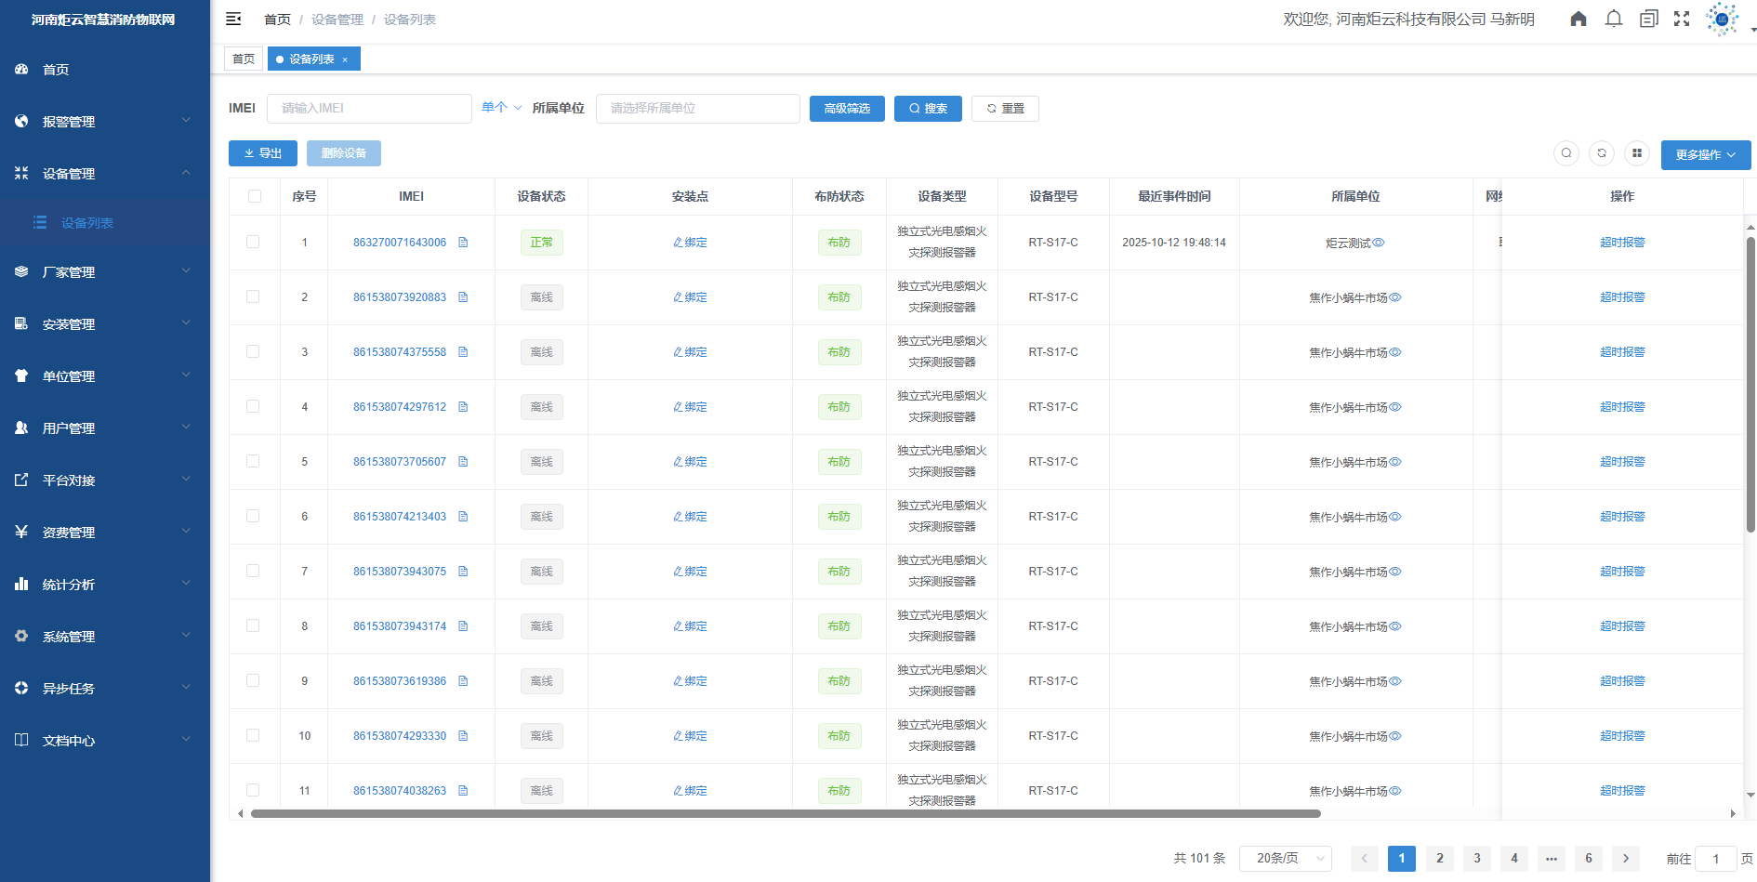Click the copy icon beside IMEI 863270071643006
The image size is (1757, 882).
463,243
